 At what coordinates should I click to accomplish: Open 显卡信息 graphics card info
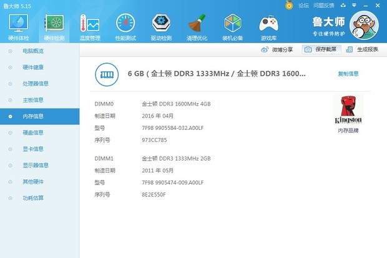40,149
